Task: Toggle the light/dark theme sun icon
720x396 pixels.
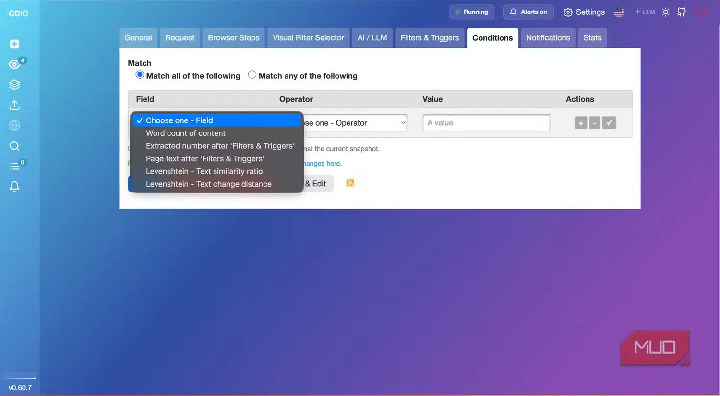Action: [665, 12]
